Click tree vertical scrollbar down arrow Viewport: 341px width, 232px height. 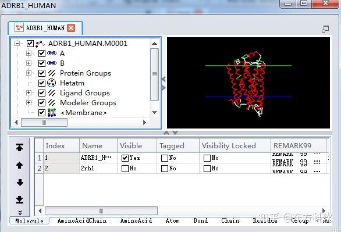154,113
